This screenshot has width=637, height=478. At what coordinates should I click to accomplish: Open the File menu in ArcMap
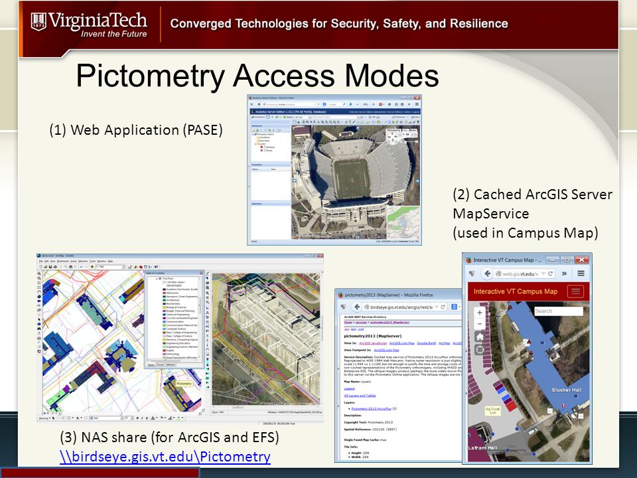click(x=41, y=262)
